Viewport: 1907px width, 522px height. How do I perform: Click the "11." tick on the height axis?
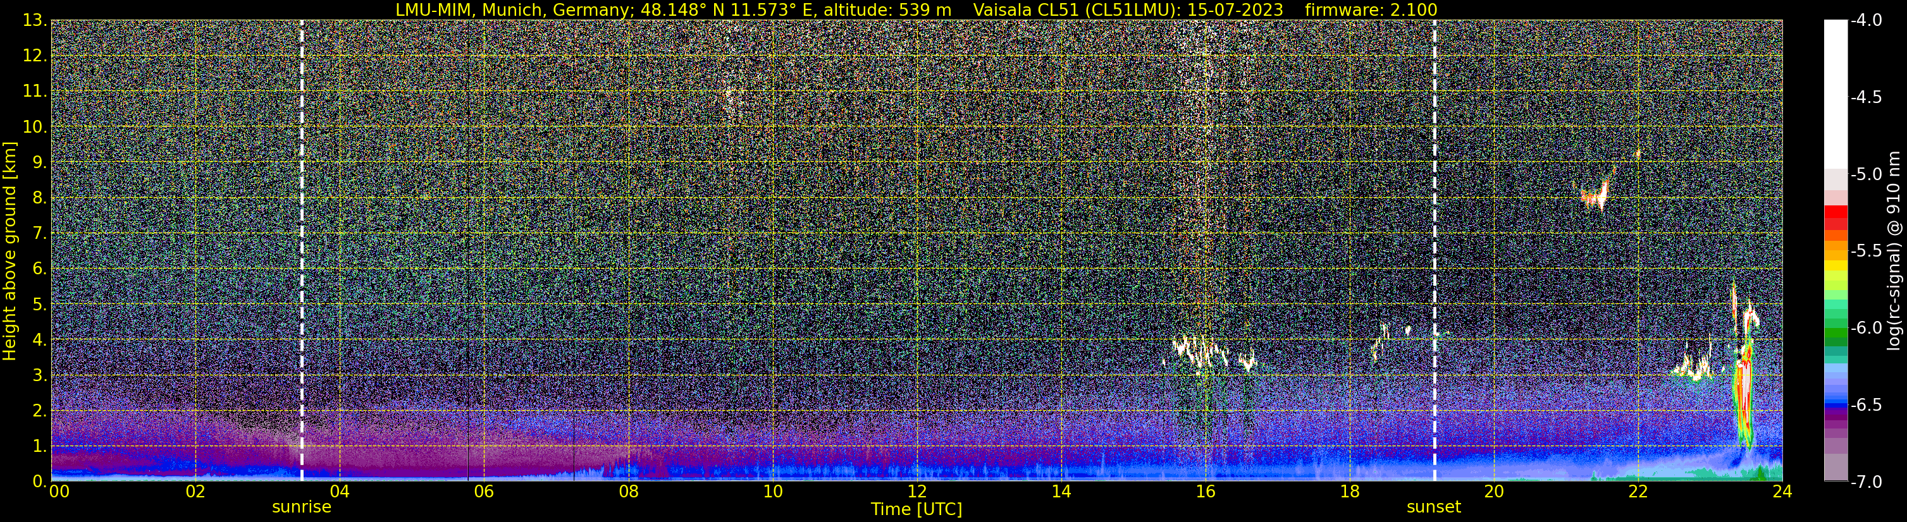[x=35, y=92]
